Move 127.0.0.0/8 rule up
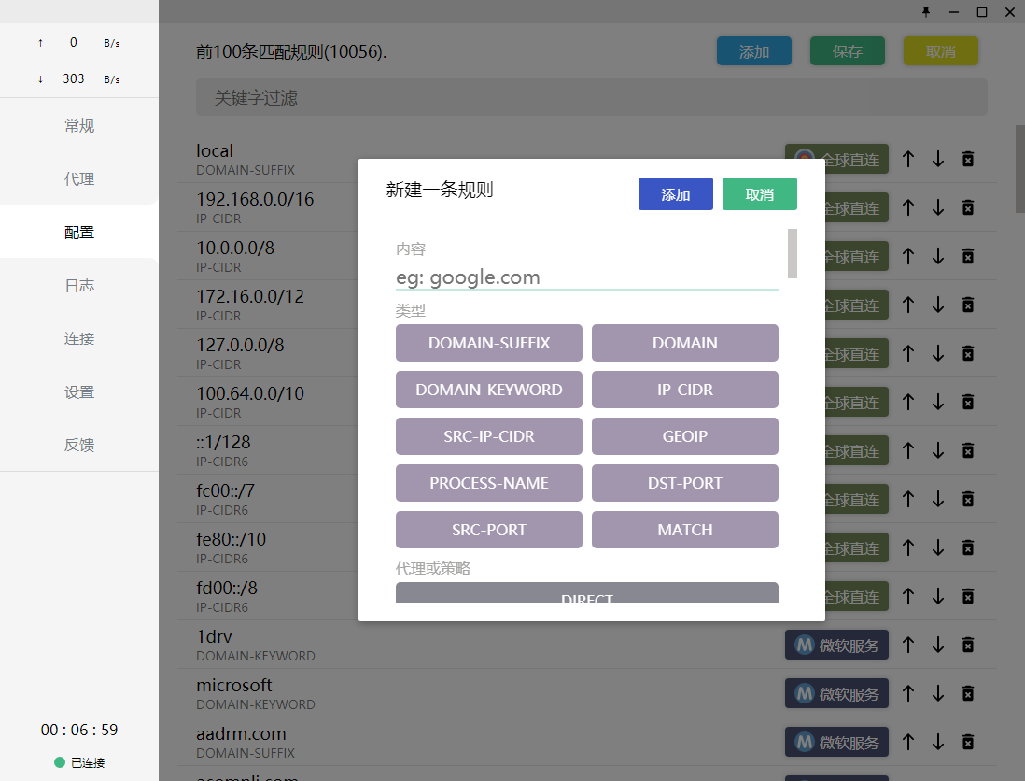The height and width of the screenshot is (781, 1025). point(908,353)
